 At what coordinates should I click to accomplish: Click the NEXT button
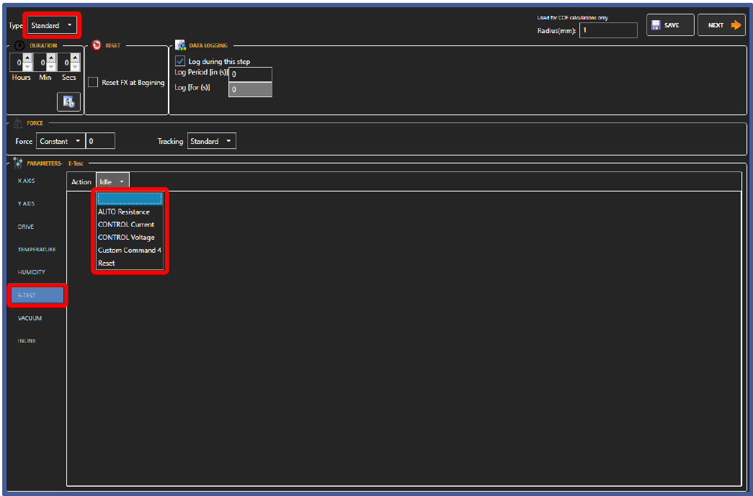point(721,25)
